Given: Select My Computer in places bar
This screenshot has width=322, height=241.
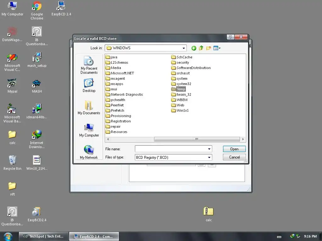Looking at the screenshot, I should coord(89,130).
